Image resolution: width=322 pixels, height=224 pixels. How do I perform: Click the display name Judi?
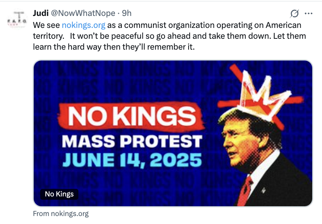(40, 13)
